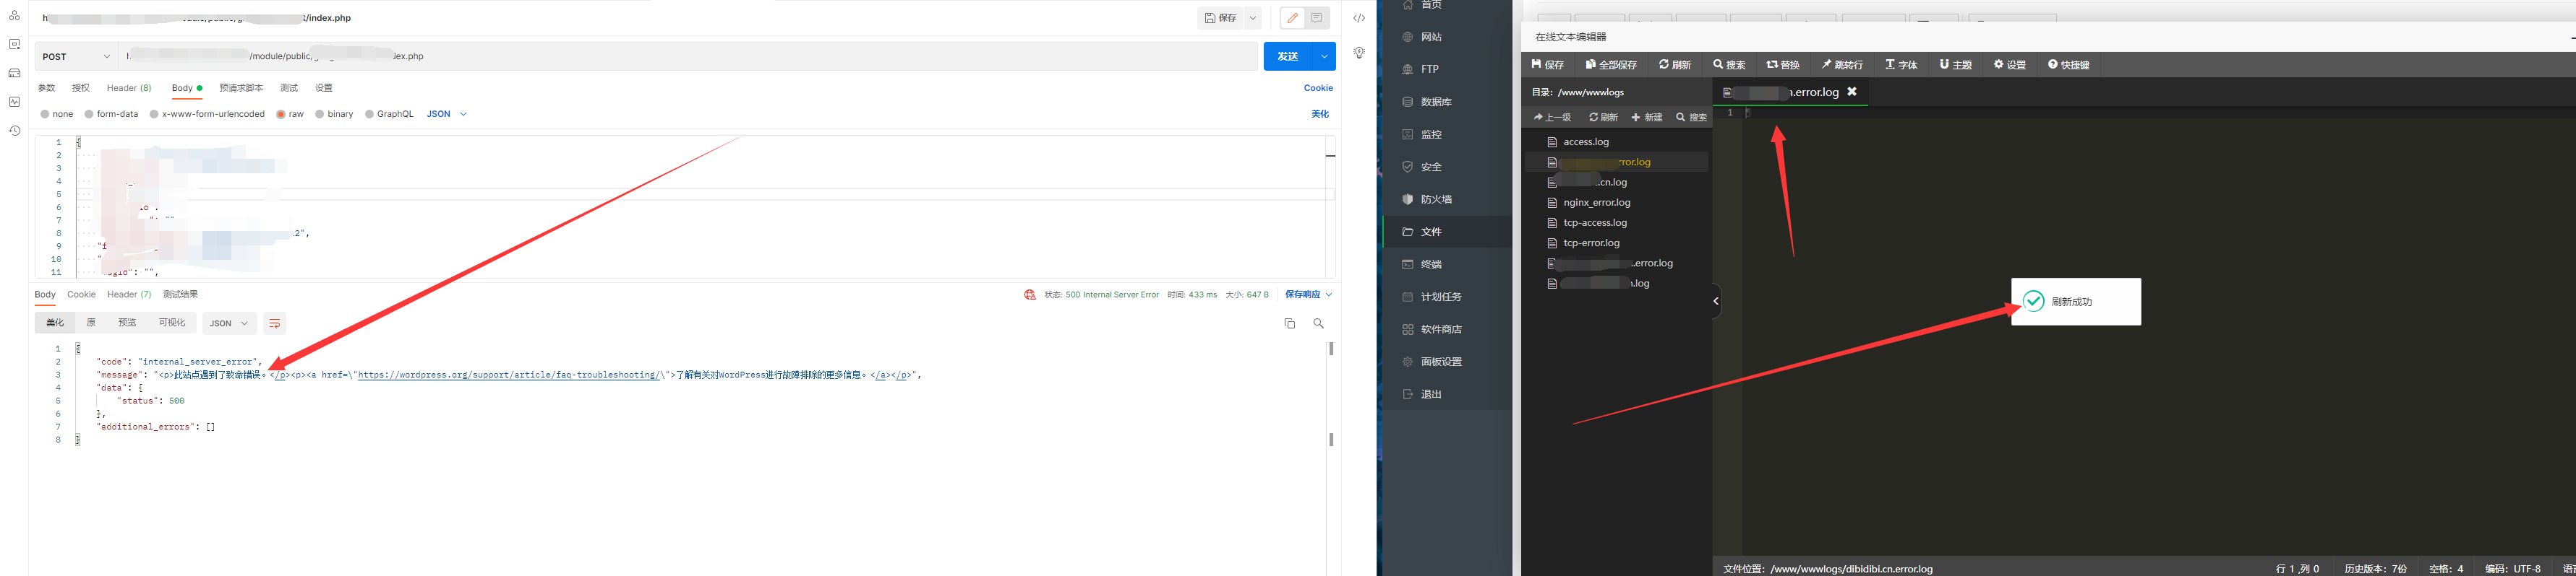The width and height of the screenshot is (2576, 576).
Task: Open the History clock icon
Action: click(x=14, y=131)
